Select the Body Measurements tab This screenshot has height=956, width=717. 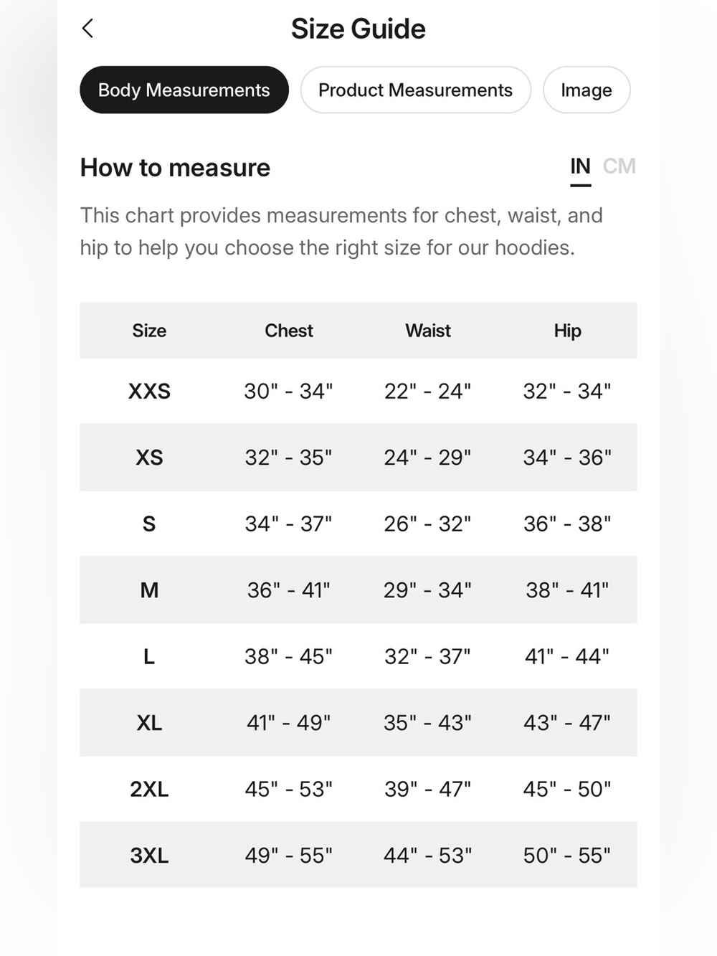184,90
